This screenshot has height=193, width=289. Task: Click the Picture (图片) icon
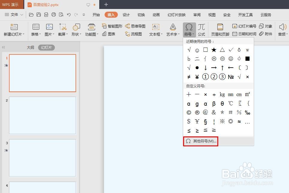49,27
